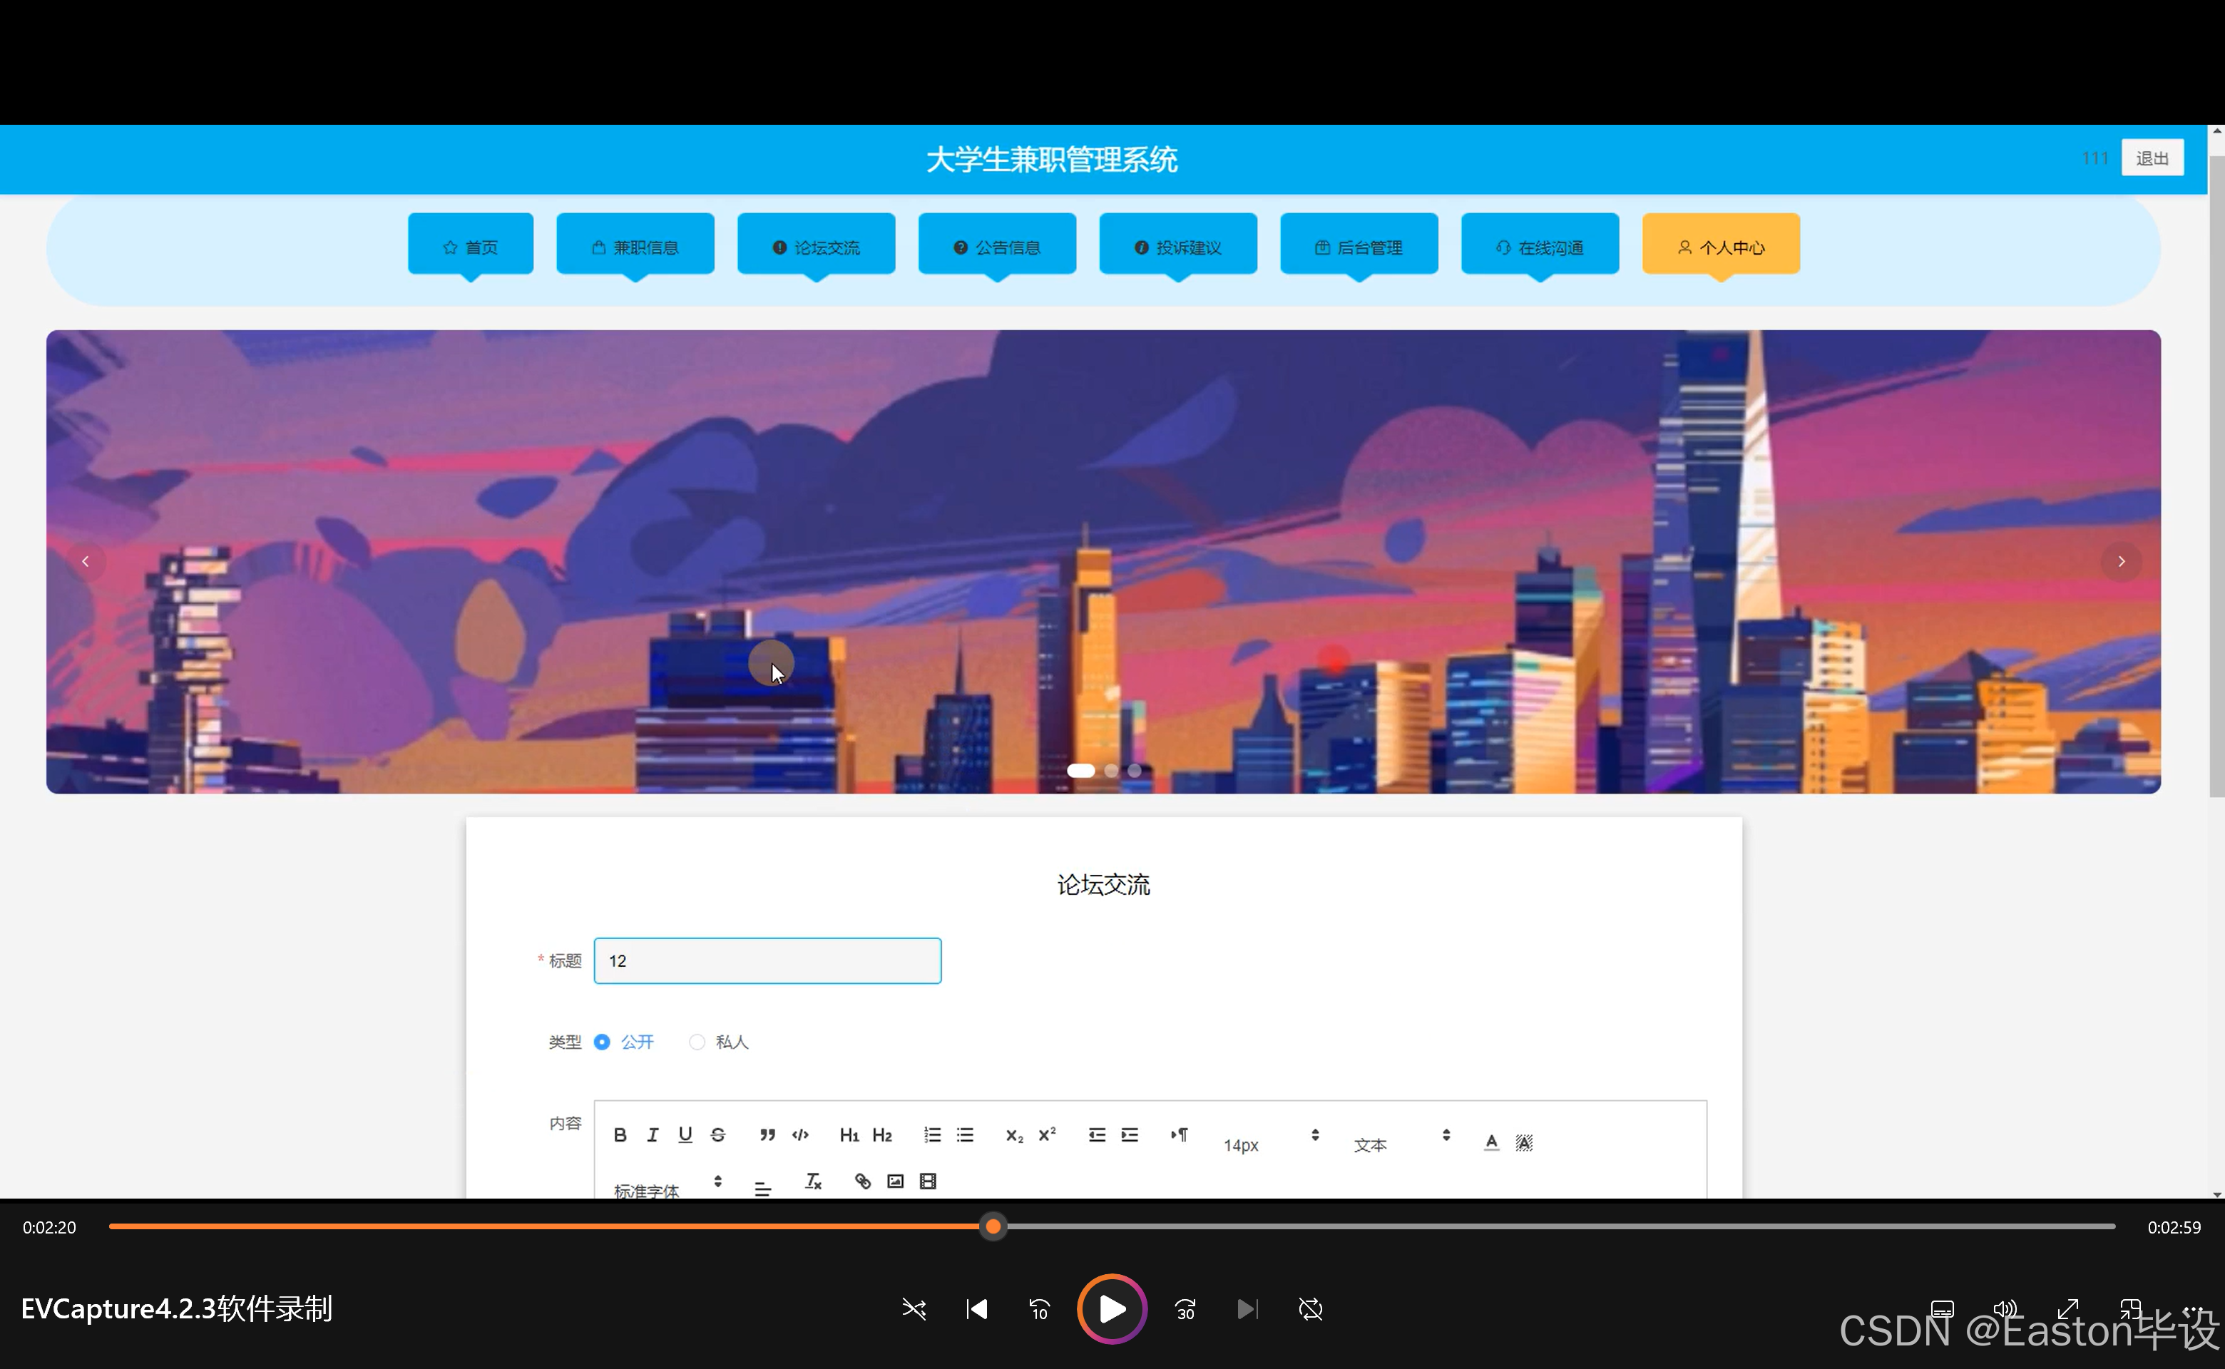Open the 标准字体 font family dropdown

[668, 1186]
